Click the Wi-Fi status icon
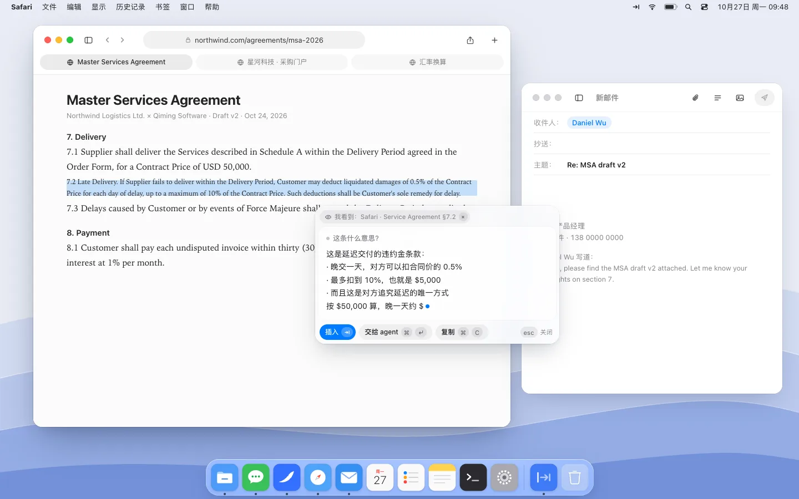This screenshot has height=499, width=799. tap(652, 7)
